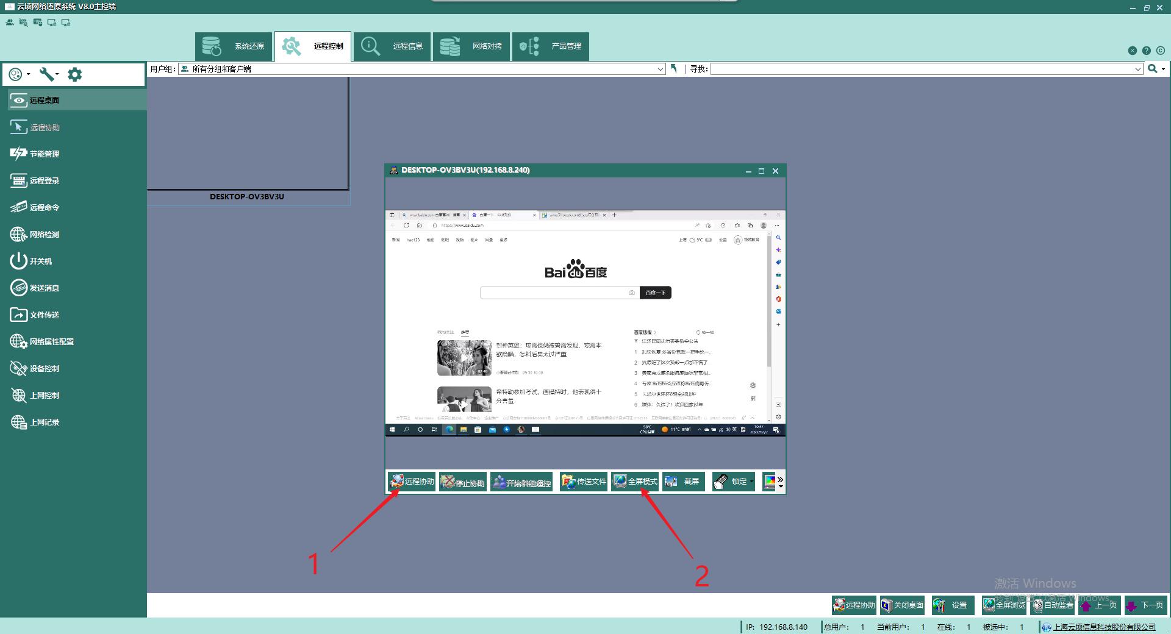Select the DESKTOP-OV3BV3U client thumbnail
This screenshot has width=1171, height=634.
pyautogui.click(x=248, y=133)
